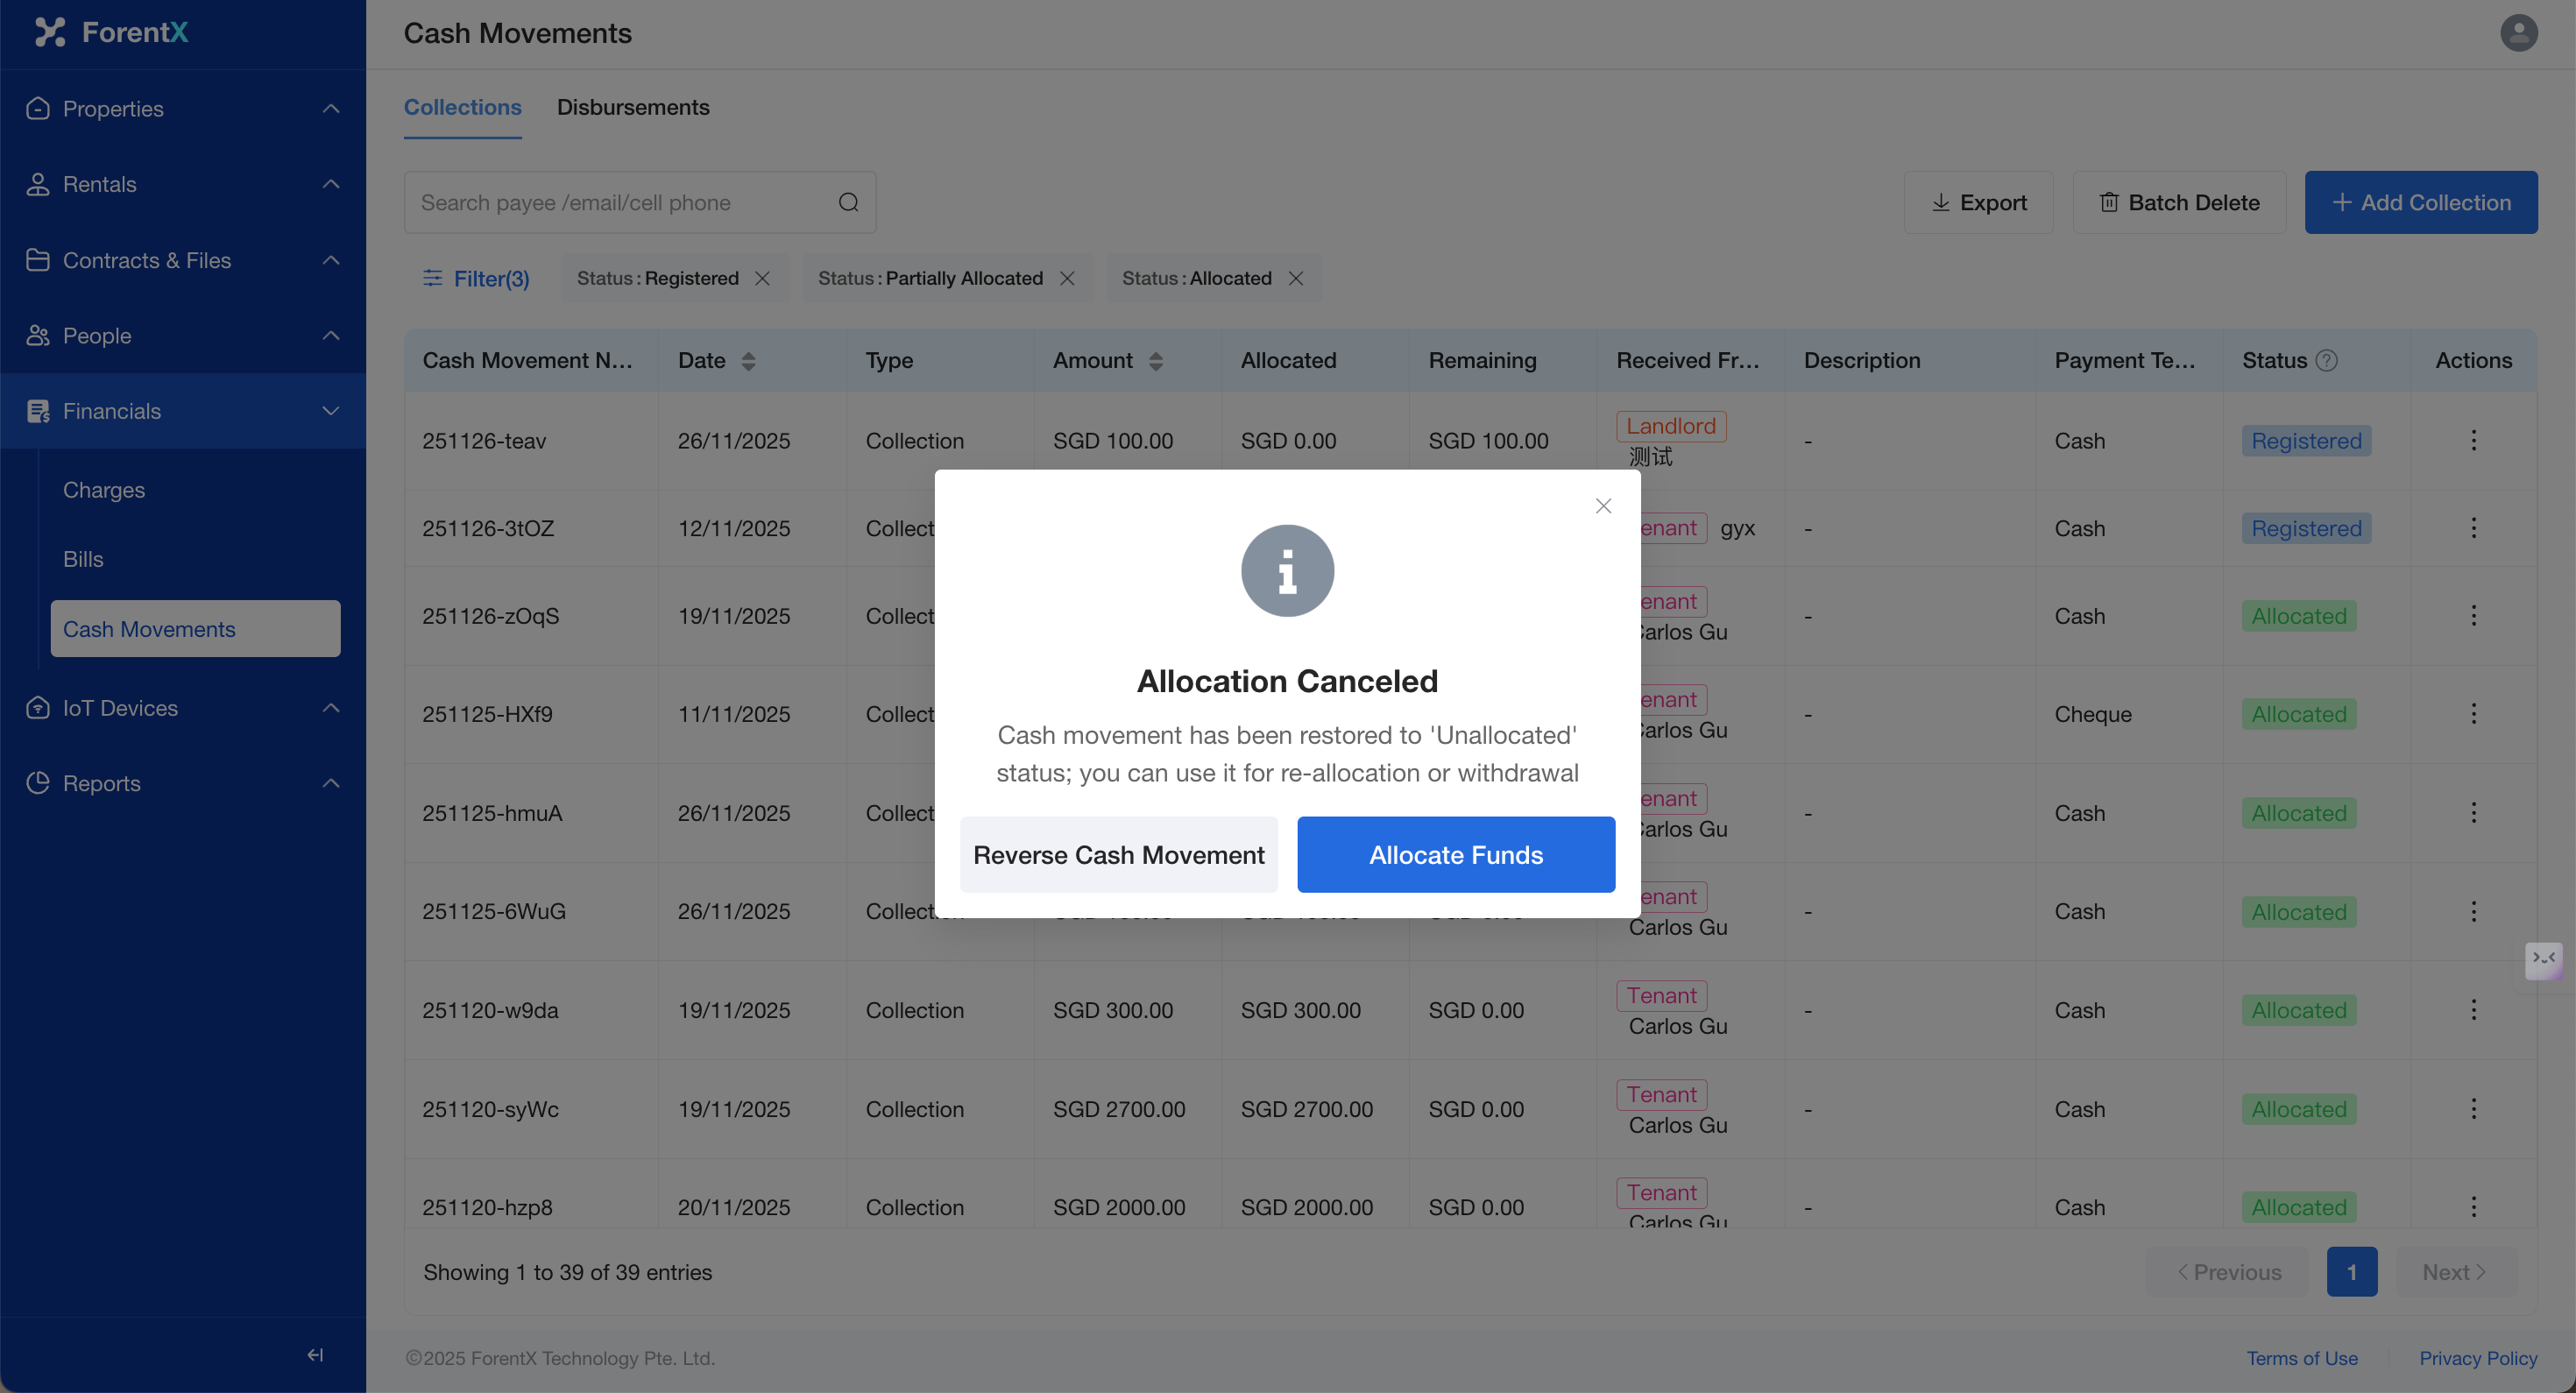The height and width of the screenshot is (1393, 2576).
Task: Close the Allocation Canceled dialog
Action: click(1603, 506)
